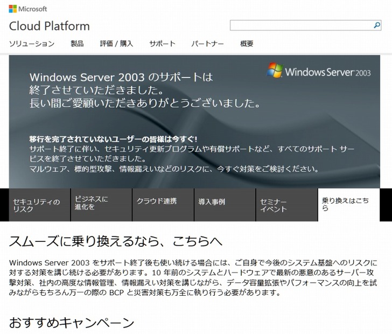Click the Windows Server 2003 logo

(319, 71)
